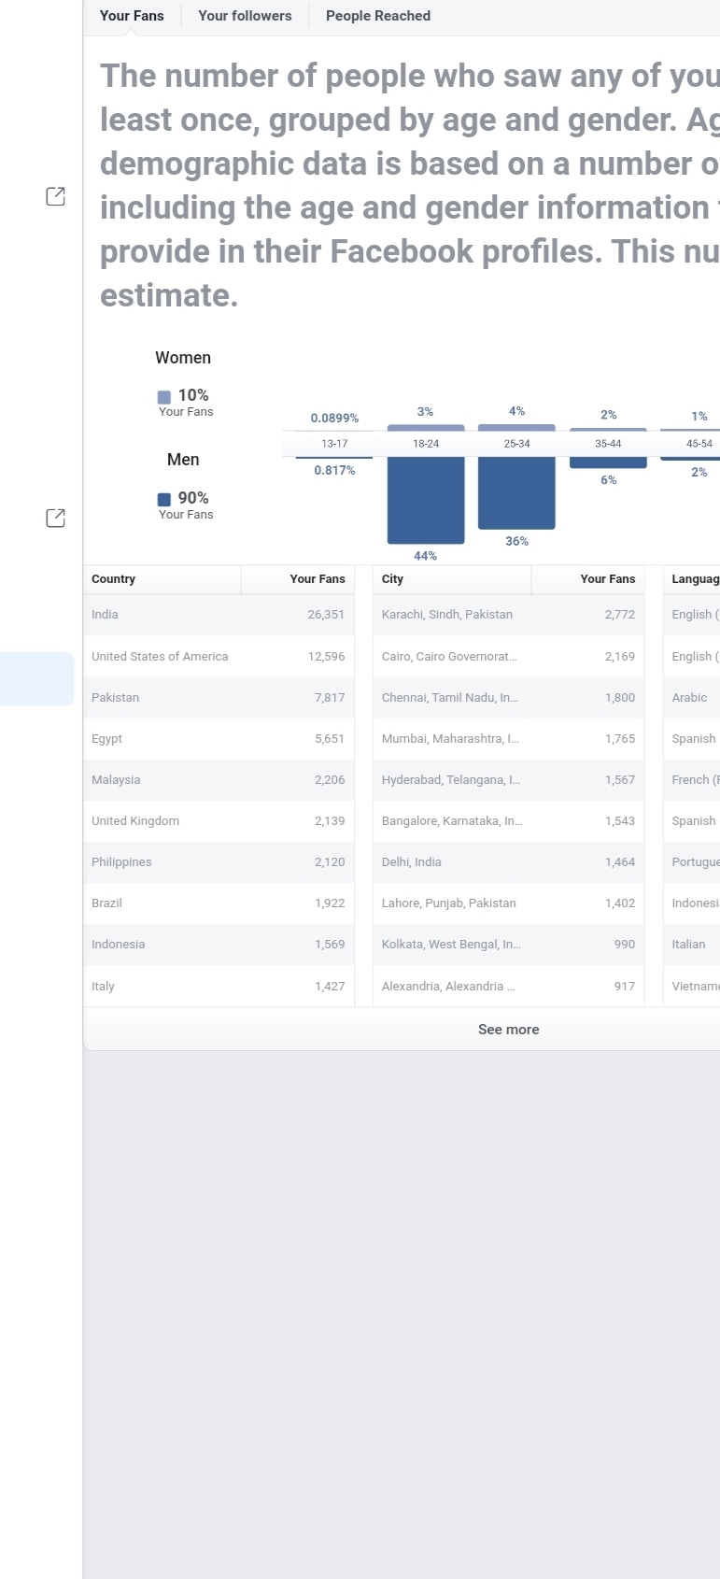720x1579 pixels.
Task: Click the men 35-44 bar showing 6%
Action: (608, 462)
